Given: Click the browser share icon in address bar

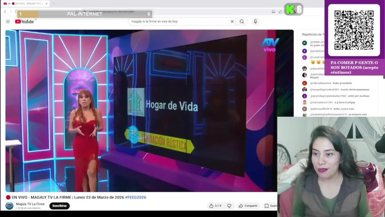Looking at the screenshot, I should pos(280,12).
